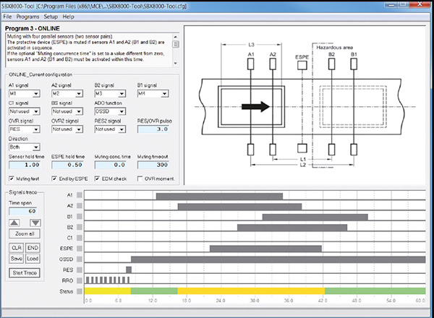Toggle the RRO trace indicator square
434x318 pixels.
point(80,280)
